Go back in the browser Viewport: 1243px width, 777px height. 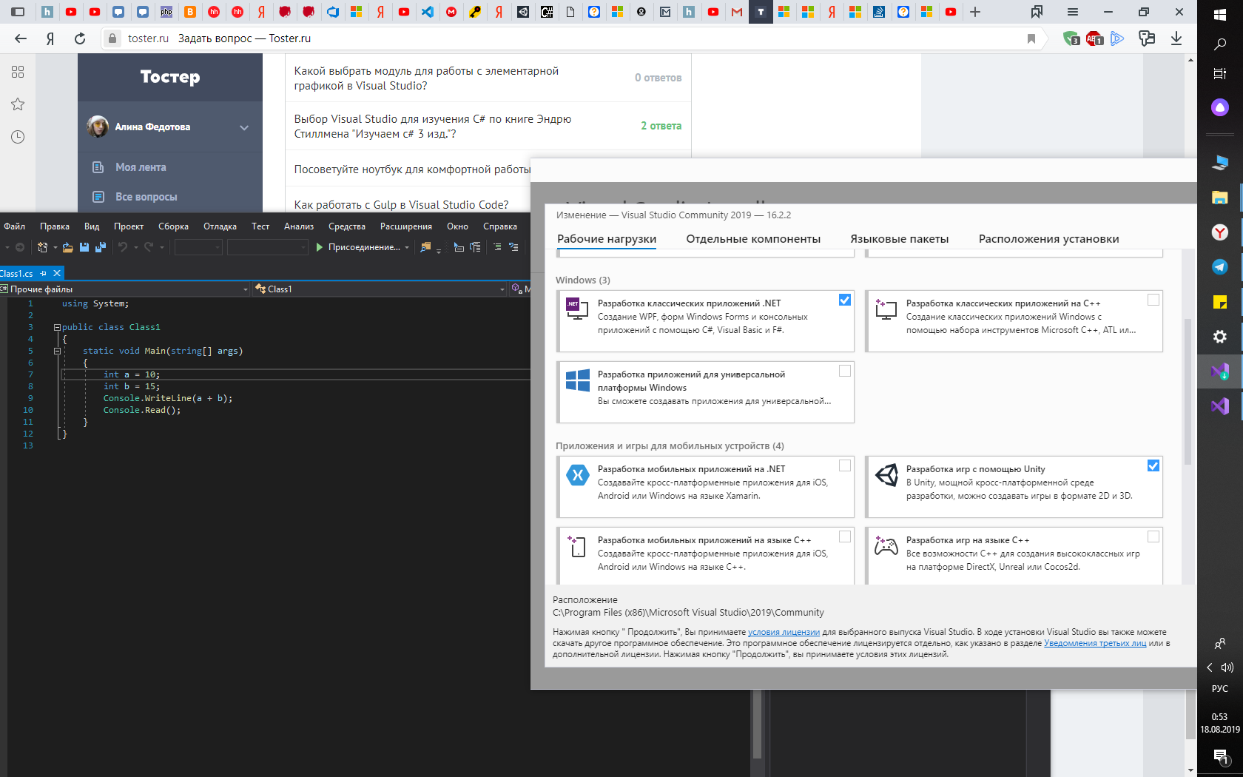pos(21,38)
